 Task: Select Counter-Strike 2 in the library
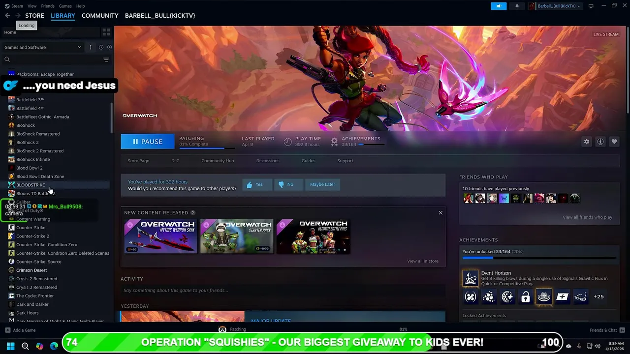(32, 236)
